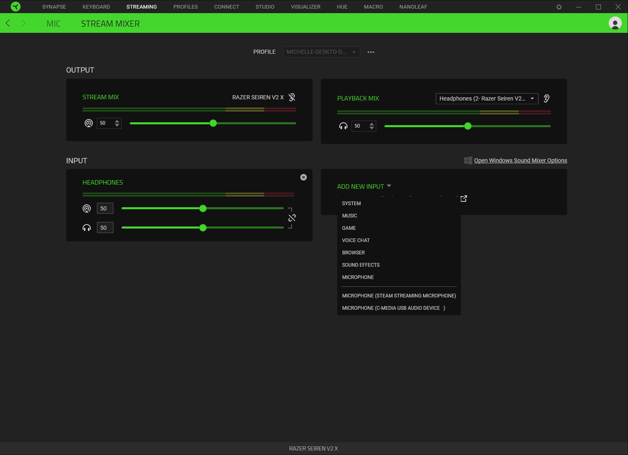
Task: Switch to the Profiles tab
Action: coord(186,7)
